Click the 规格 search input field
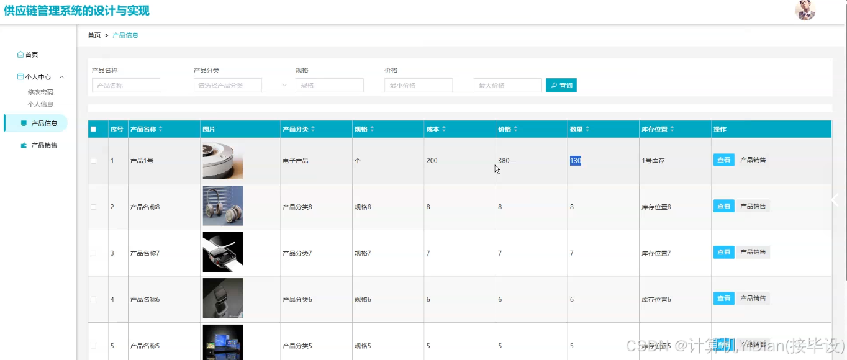Viewport: 847px width, 360px height. [x=330, y=86]
